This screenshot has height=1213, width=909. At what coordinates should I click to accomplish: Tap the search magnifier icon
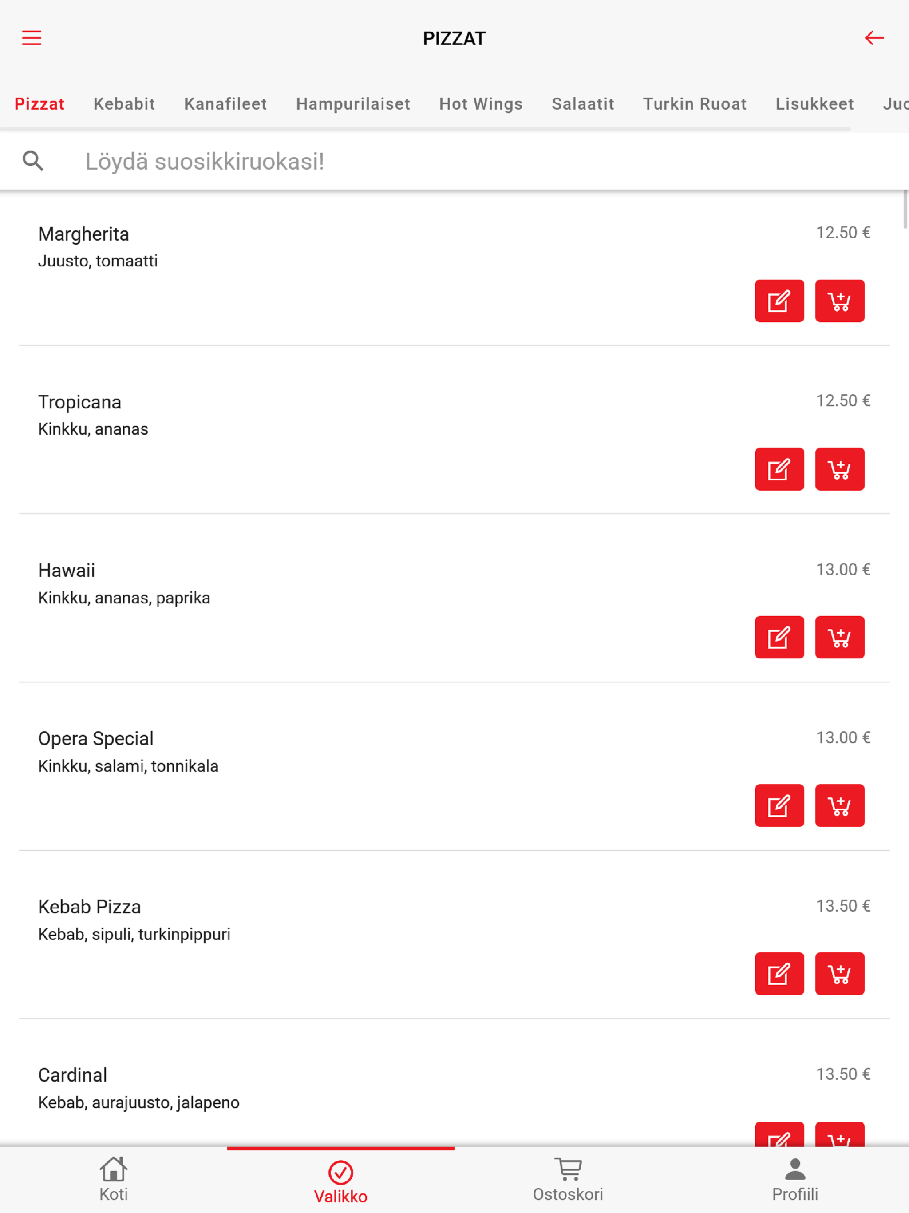33,161
